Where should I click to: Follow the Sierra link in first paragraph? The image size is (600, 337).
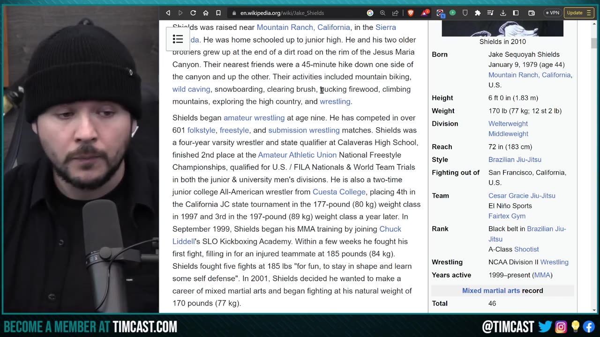(386, 27)
